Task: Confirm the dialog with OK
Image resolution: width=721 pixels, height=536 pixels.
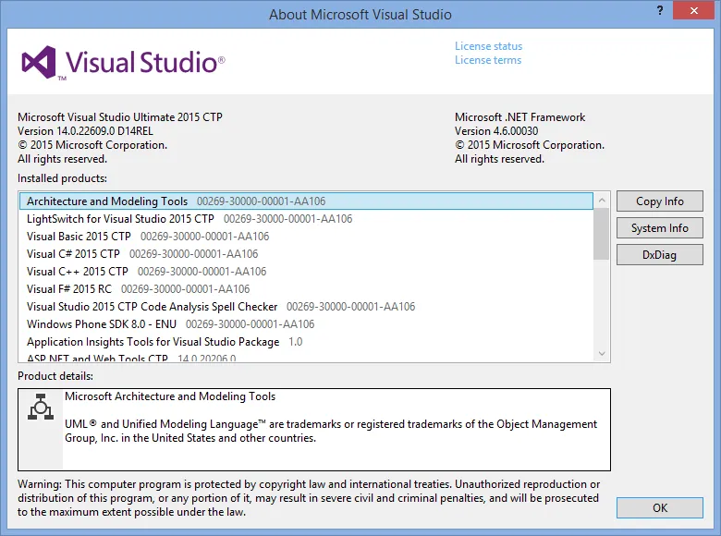Action: pos(659,508)
